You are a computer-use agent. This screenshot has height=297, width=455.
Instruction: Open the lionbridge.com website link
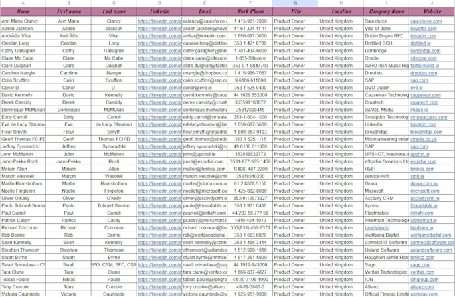(x=425, y=51)
